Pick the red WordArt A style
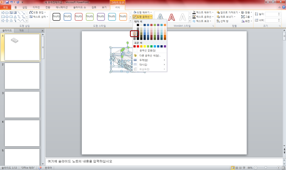The width and height of the screenshot is (286, 170). point(172,17)
